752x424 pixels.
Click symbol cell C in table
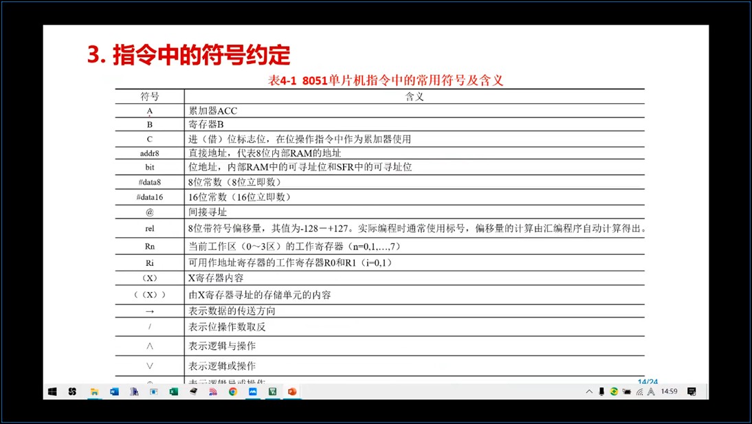[x=150, y=139]
